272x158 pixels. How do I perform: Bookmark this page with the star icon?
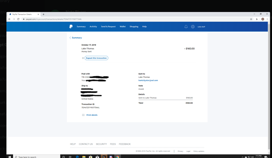tap(251, 19)
